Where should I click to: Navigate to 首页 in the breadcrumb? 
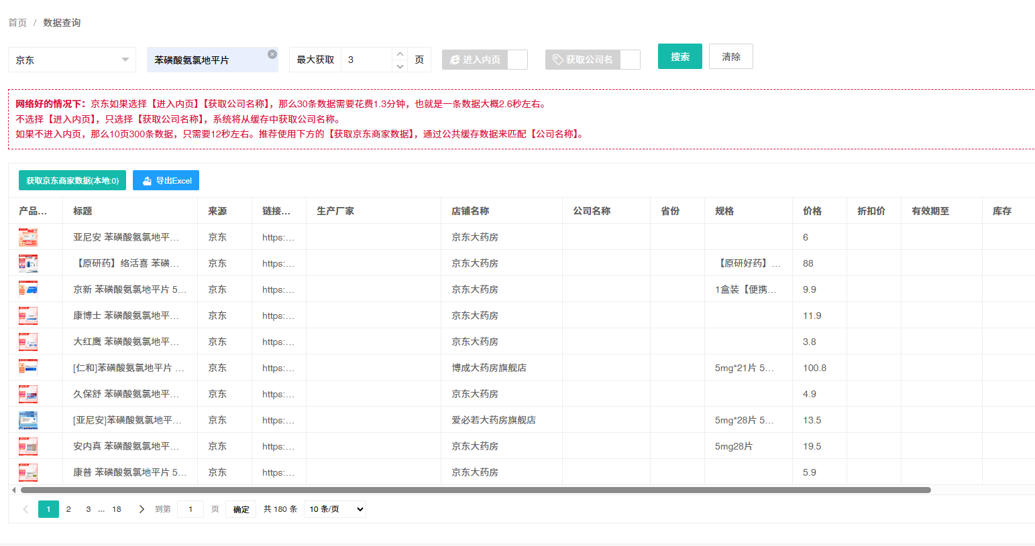[17, 23]
